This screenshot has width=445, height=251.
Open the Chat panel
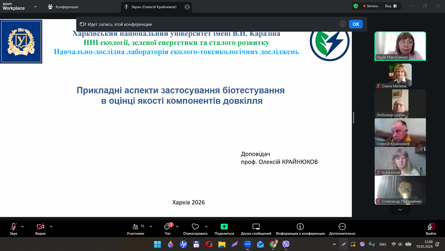click(x=168, y=227)
